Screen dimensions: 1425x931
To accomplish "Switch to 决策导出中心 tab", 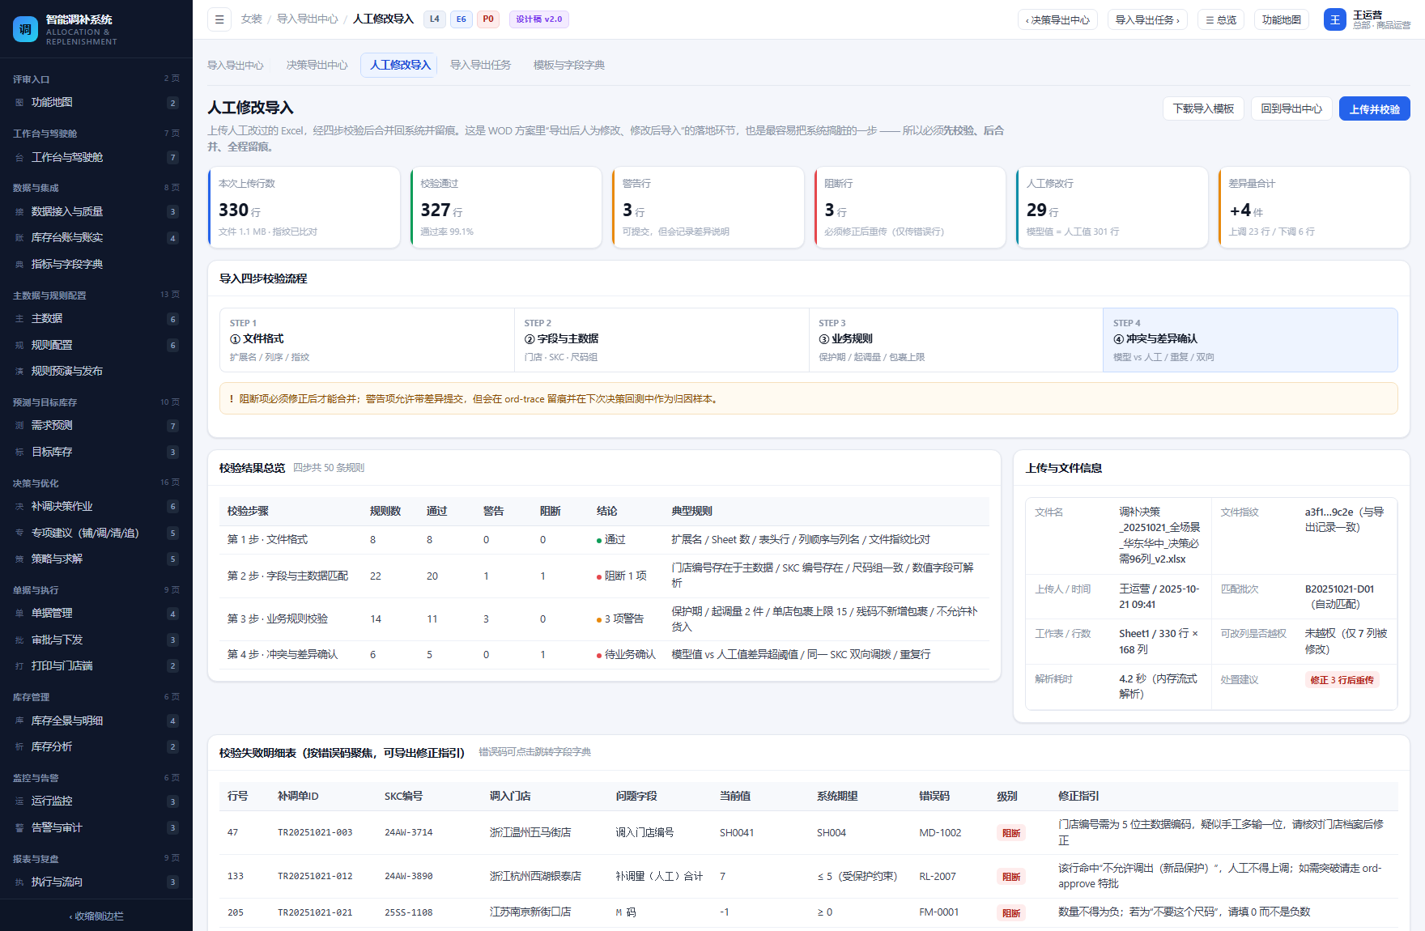I will pyautogui.click(x=317, y=66).
